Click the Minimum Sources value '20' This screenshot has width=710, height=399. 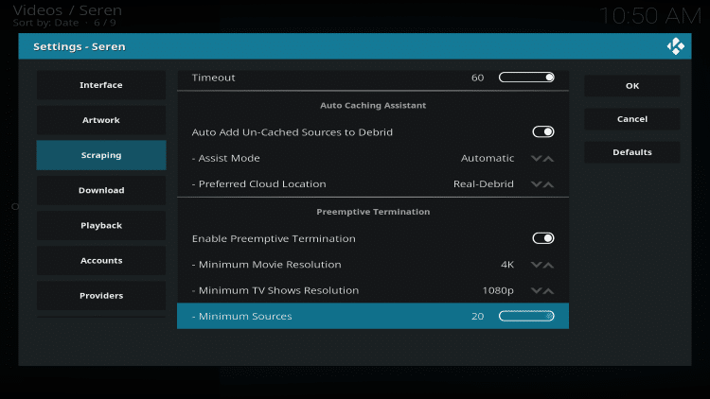pyautogui.click(x=477, y=316)
